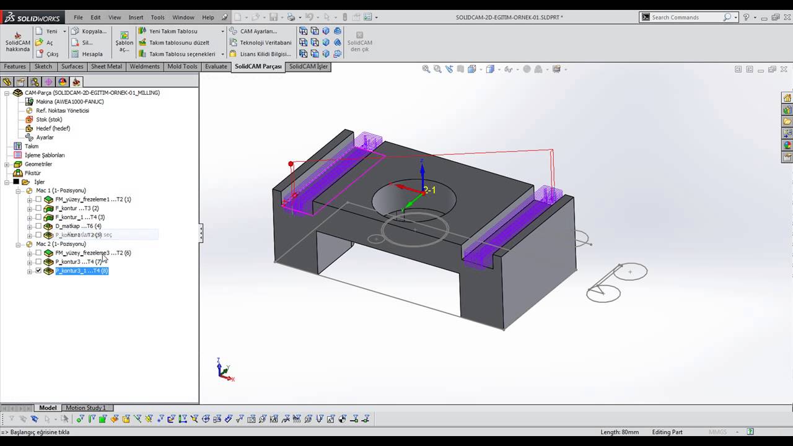793x446 pixels.
Task: Click the Kopyala (copy) command
Action: [89, 31]
